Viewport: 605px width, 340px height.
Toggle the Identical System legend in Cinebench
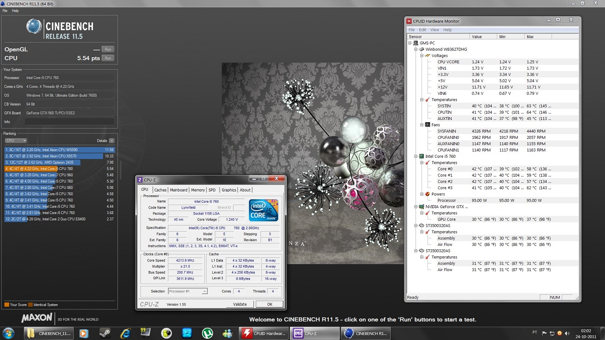click(x=44, y=304)
